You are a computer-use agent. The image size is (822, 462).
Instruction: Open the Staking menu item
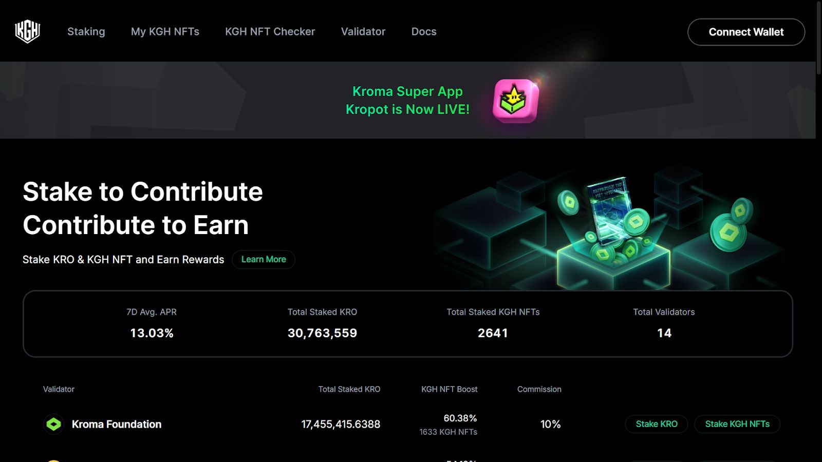[x=86, y=32]
